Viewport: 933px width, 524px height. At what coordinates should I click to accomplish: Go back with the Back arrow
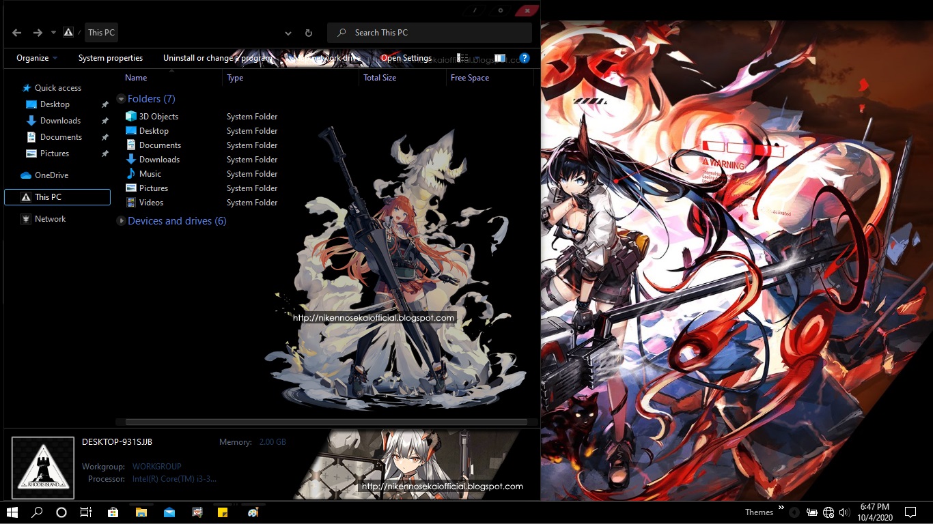click(x=17, y=33)
